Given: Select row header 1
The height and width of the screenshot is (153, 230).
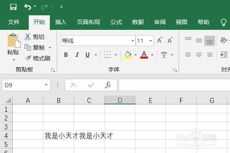Looking at the screenshot, I should [6, 109].
